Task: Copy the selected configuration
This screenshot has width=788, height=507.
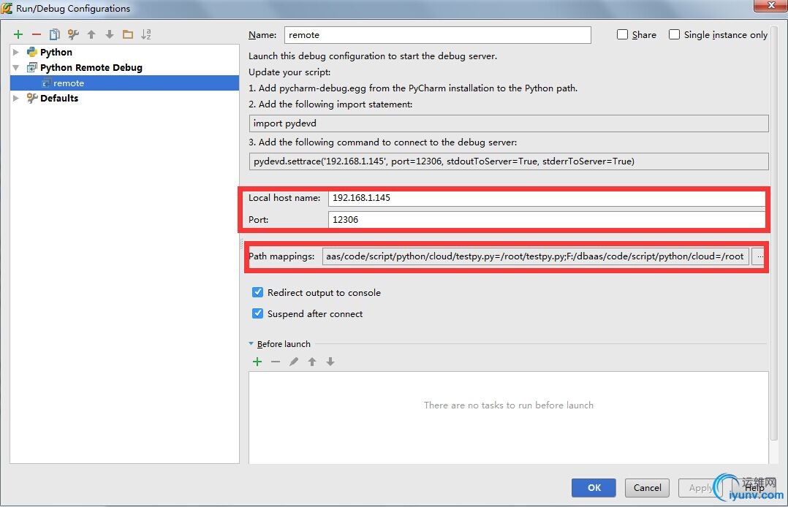Action: (x=54, y=34)
